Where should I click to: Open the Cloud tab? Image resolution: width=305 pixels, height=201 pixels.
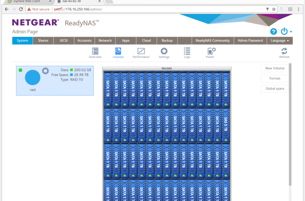click(x=146, y=41)
